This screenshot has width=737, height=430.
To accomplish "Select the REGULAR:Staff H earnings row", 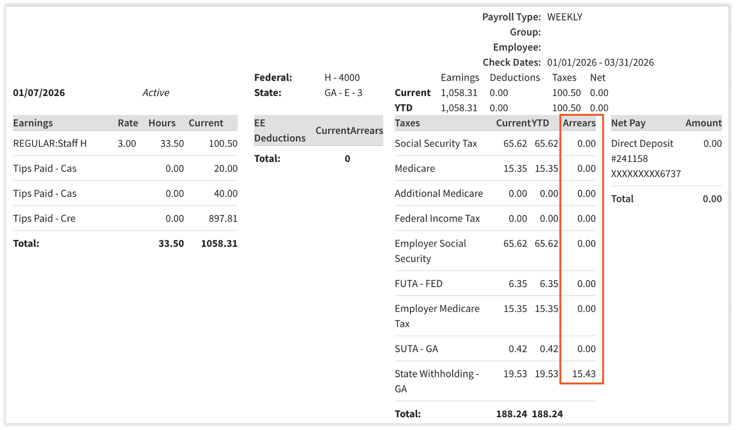I will [x=50, y=143].
